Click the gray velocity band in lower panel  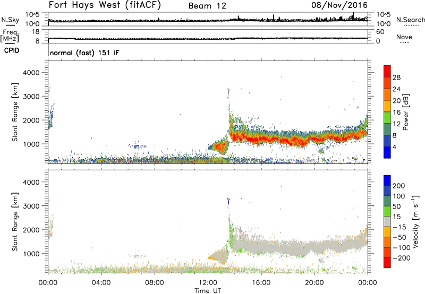[x=298, y=247]
